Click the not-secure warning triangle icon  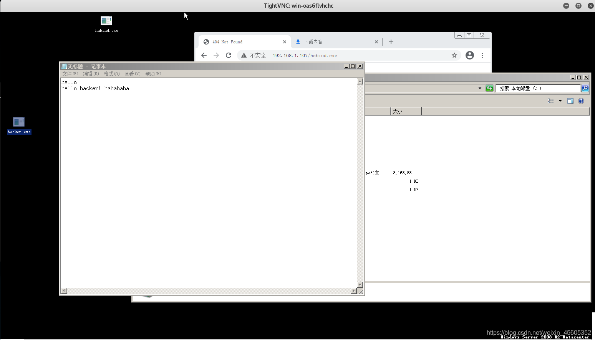(244, 55)
